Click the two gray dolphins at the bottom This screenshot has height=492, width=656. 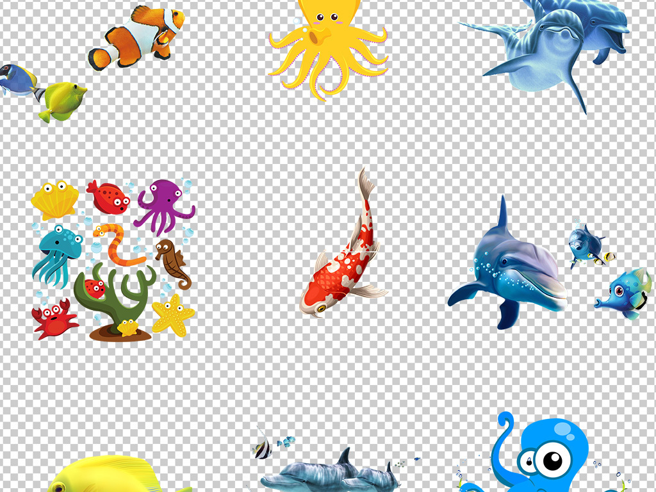click(x=333, y=475)
